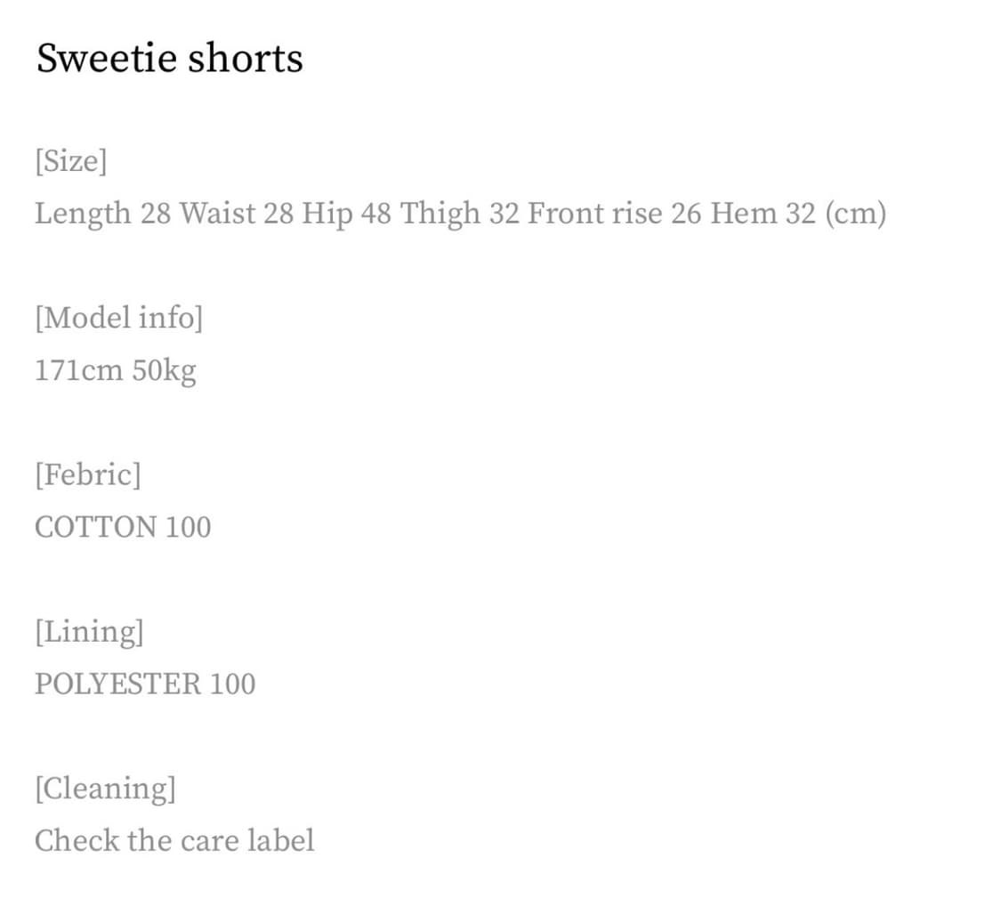Select the [Size] section heading
1001x899 pixels.
pyautogui.click(x=71, y=160)
